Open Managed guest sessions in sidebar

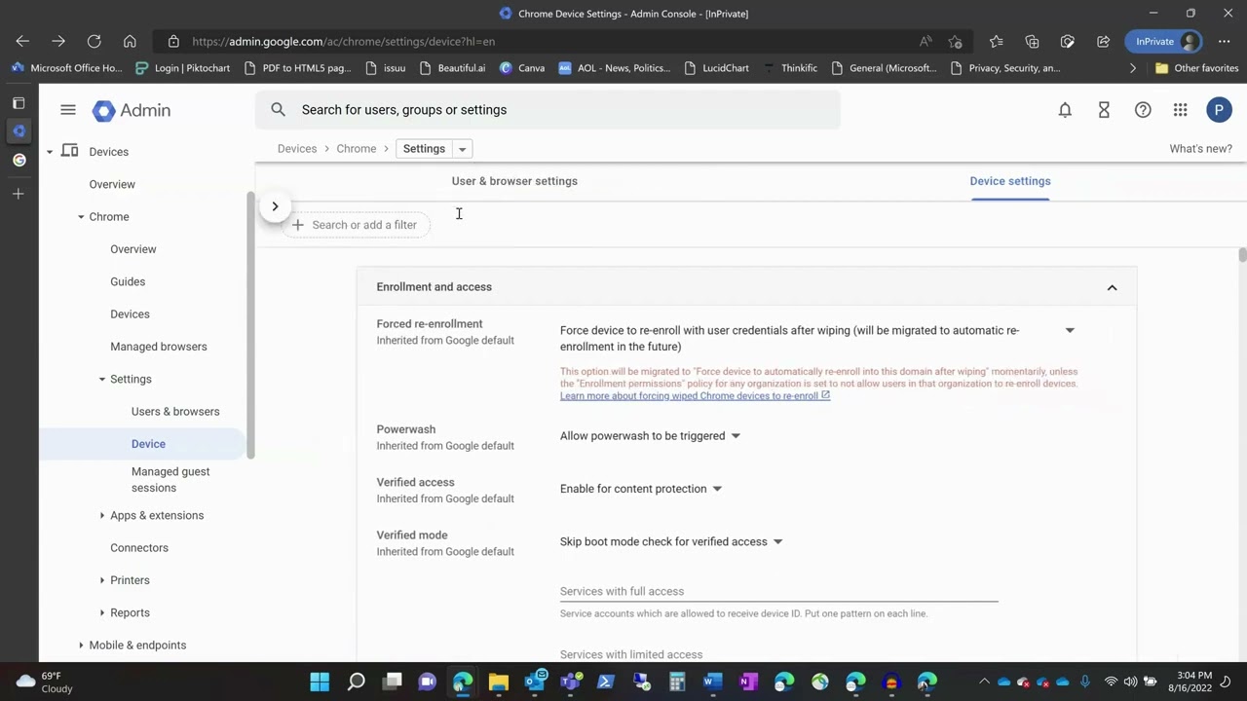click(x=170, y=479)
